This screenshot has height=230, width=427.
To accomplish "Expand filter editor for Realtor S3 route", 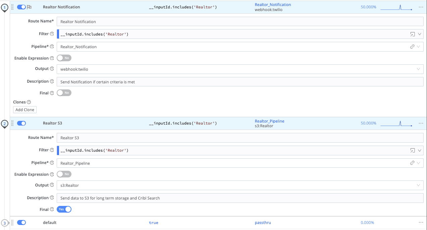I will pos(412,151).
